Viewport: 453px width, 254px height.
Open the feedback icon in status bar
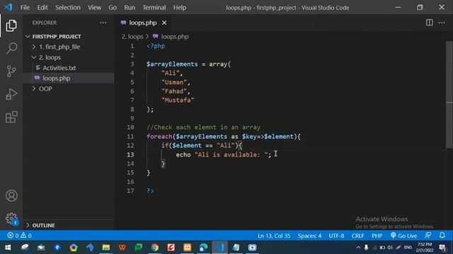[x=428, y=235]
